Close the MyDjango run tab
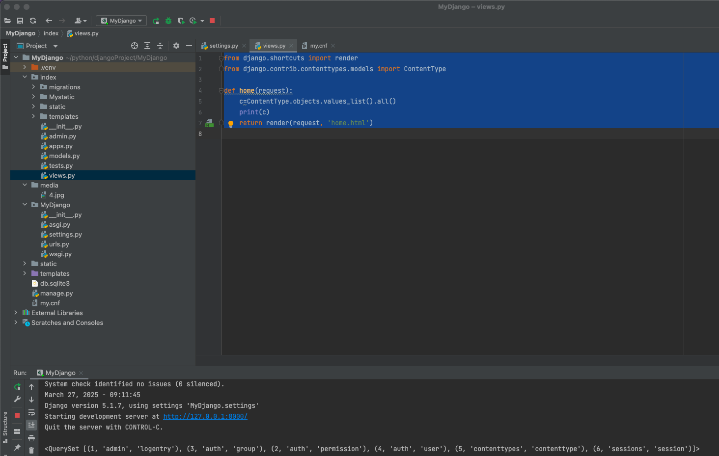Image resolution: width=719 pixels, height=456 pixels. 81,373
